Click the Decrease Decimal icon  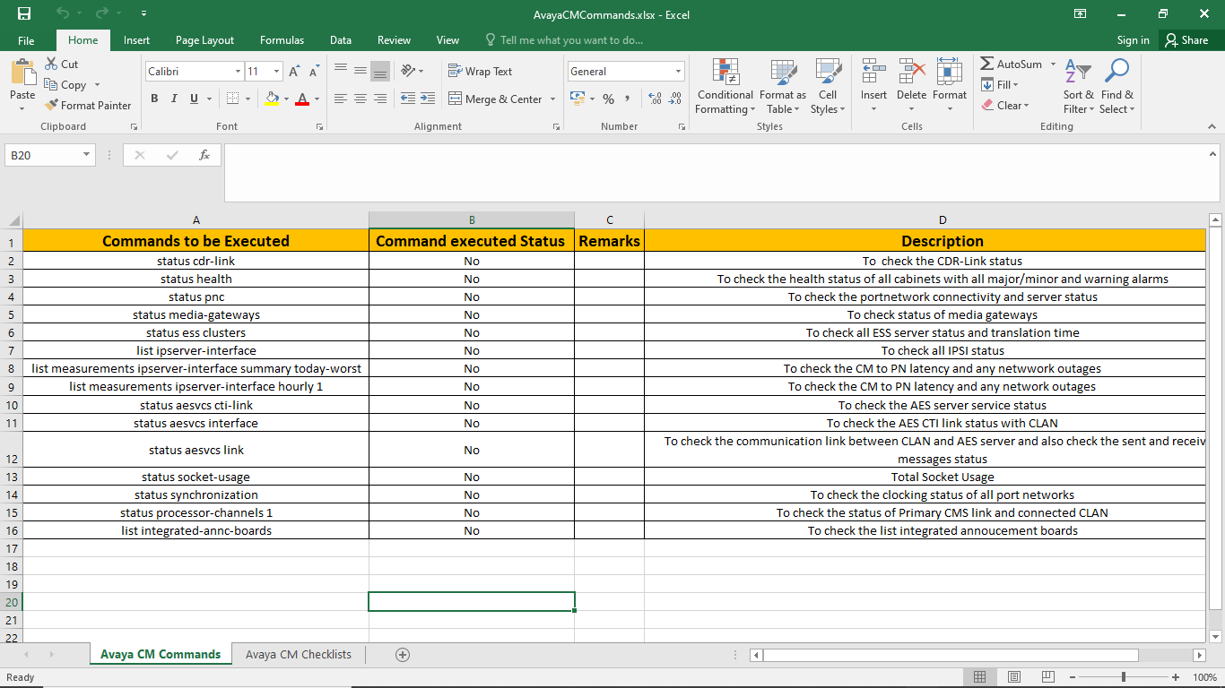coord(674,99)
